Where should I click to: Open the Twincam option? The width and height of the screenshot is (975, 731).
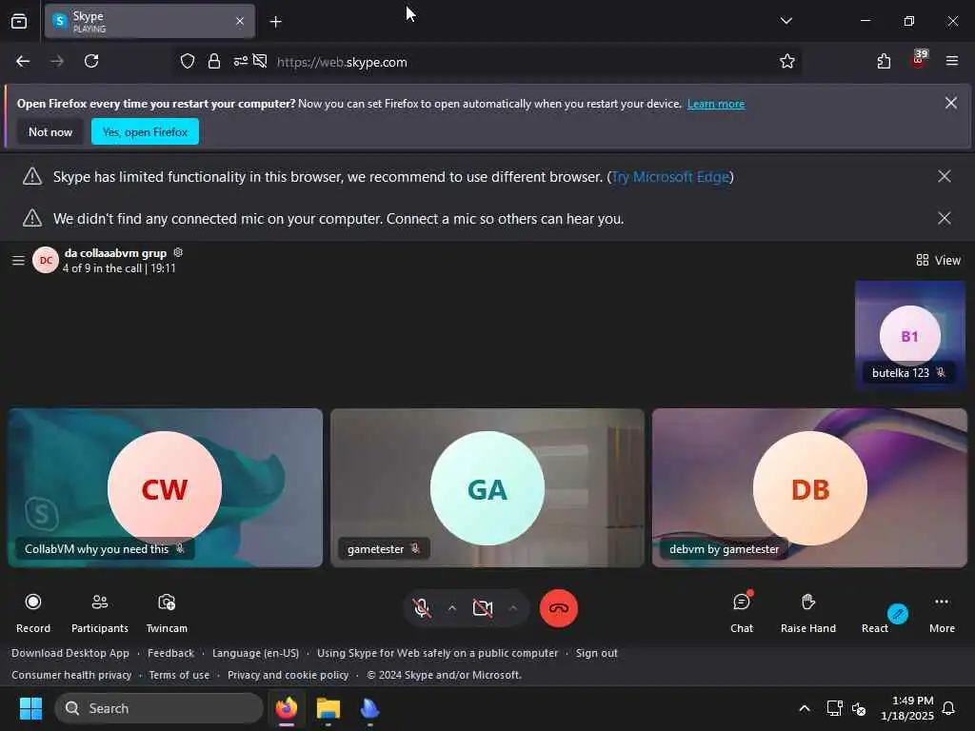[x=167, y=612]
